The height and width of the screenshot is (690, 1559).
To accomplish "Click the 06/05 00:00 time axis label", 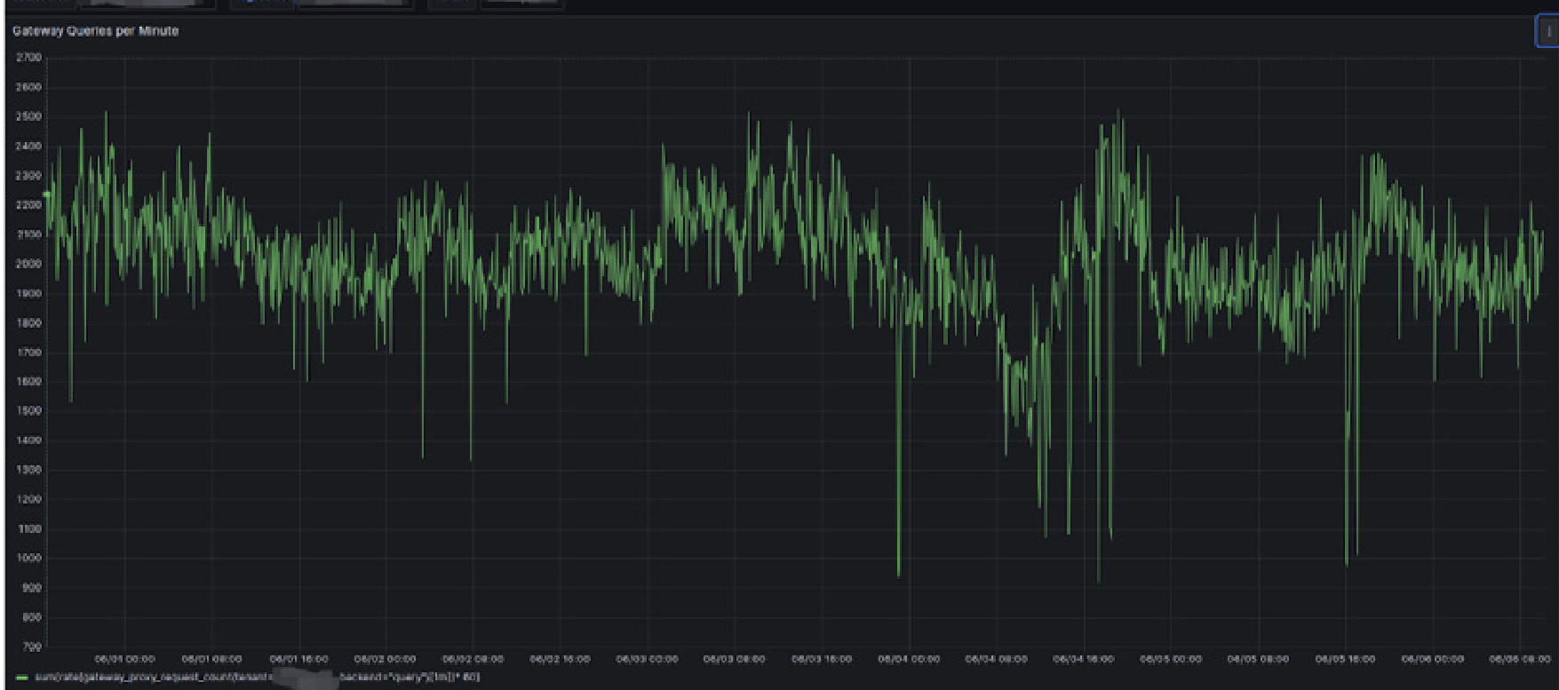I will [x=1171, y=659].
